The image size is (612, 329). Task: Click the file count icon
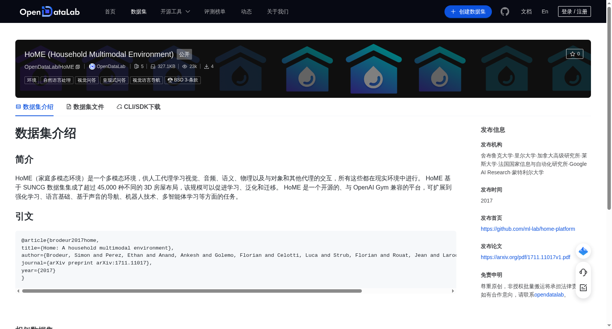tap(137, 66)
